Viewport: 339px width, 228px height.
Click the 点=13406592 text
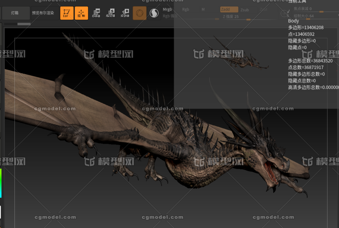click(x=301, y=34)
